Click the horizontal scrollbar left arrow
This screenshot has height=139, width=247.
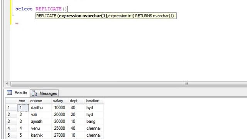pyautogui.click(x=7, y=84)
